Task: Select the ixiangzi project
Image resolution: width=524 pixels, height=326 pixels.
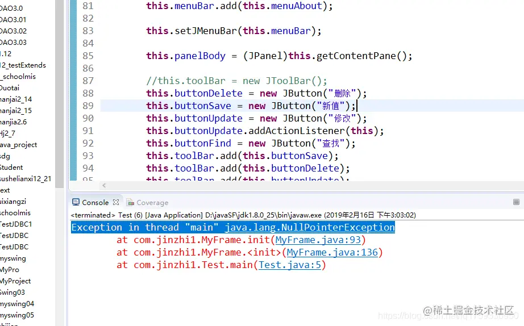Action: coord(13,202)
